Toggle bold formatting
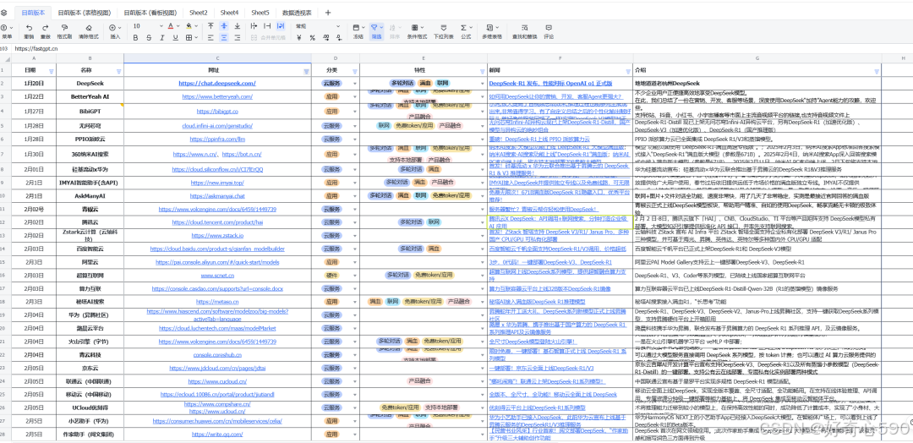 click(135, 38)
